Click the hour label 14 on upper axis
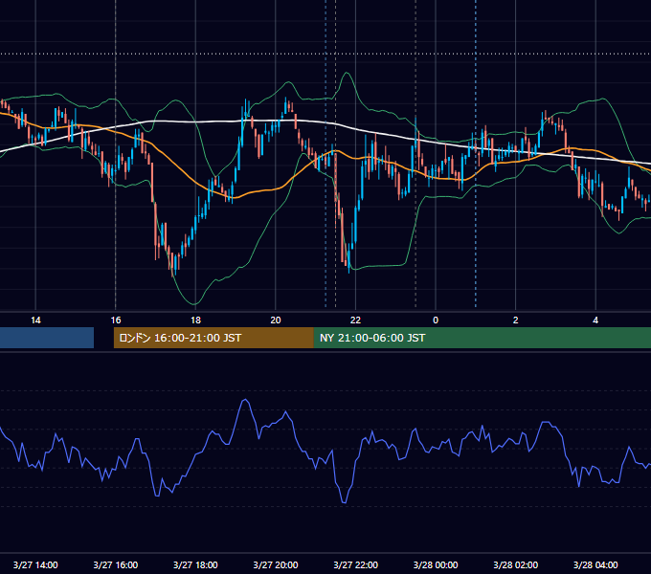This screenshot has width=651, height=574. tap(35, 320)
